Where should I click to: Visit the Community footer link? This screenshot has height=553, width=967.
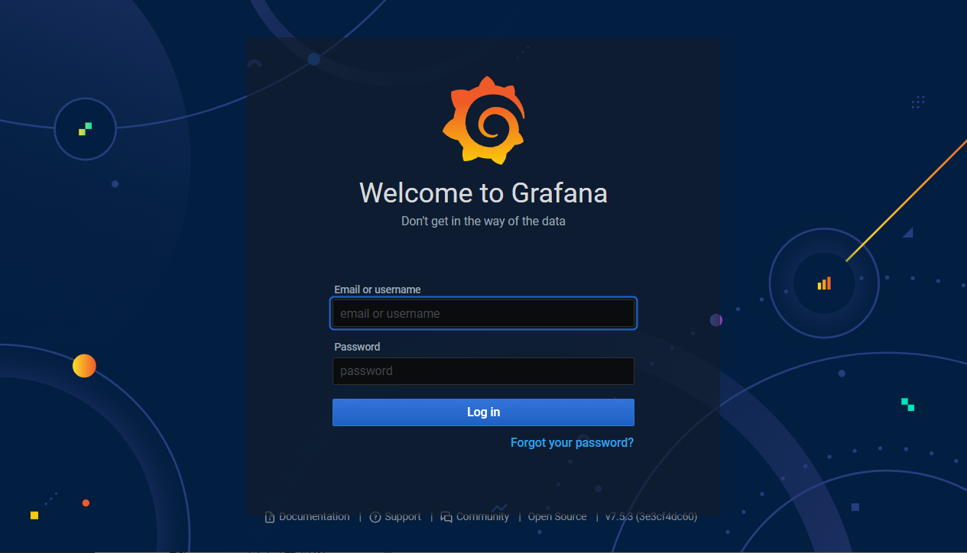[482, 517]
